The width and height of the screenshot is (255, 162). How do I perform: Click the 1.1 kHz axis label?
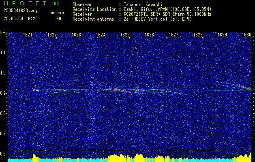point(4,53)
